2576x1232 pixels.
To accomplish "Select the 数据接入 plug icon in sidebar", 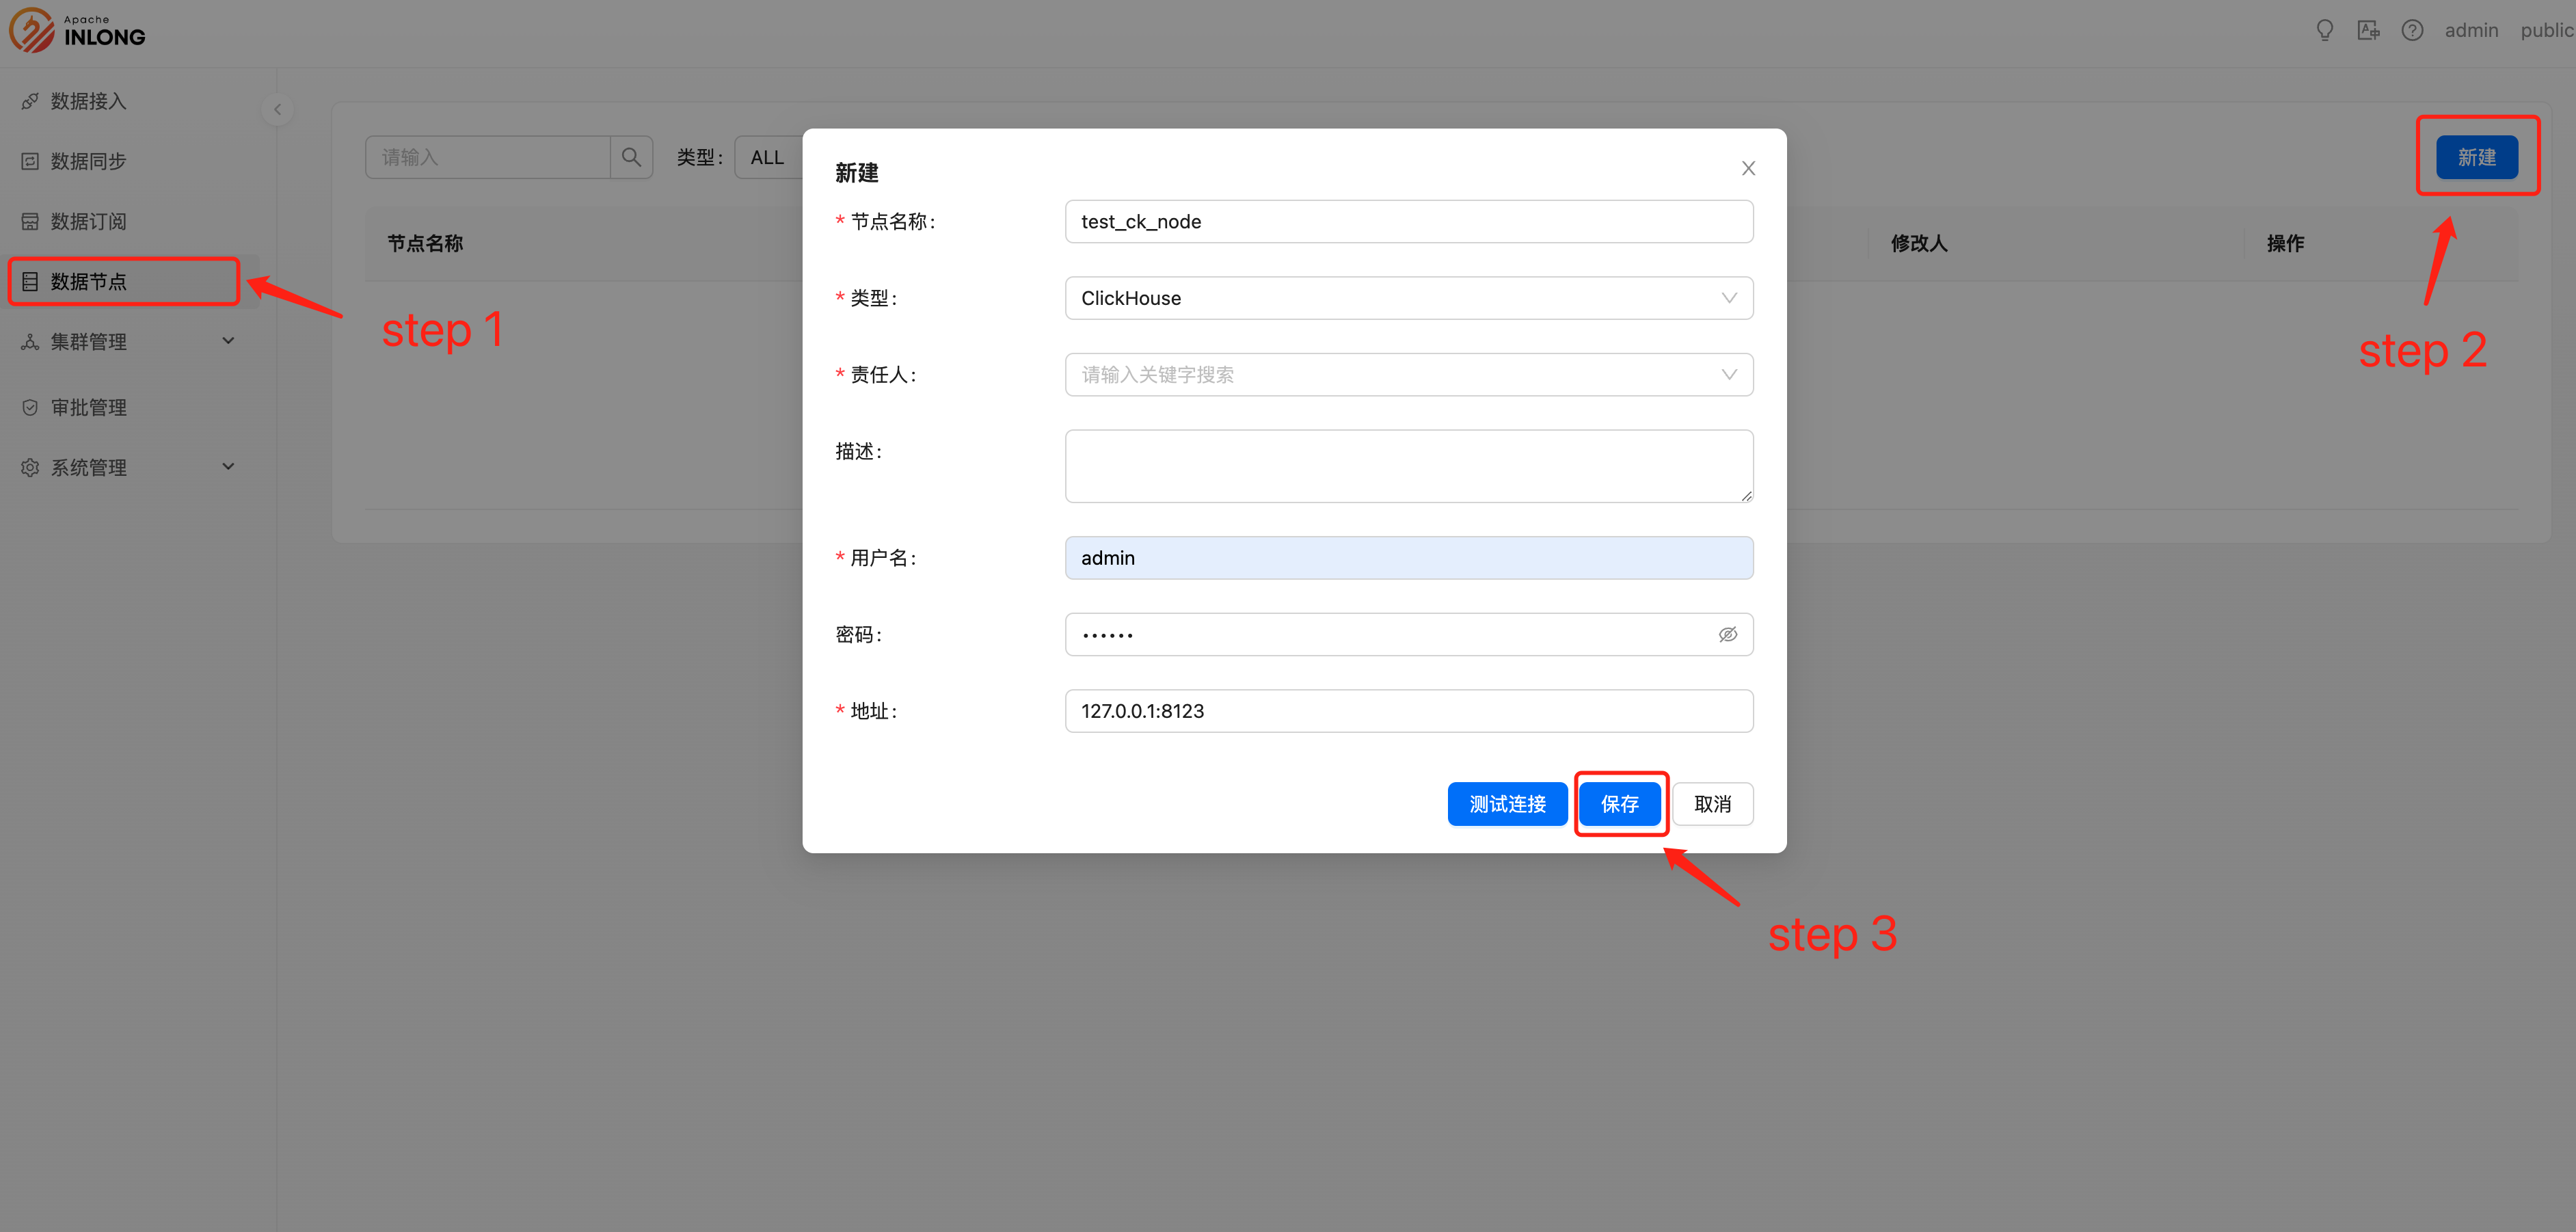I will click(30, 100).
